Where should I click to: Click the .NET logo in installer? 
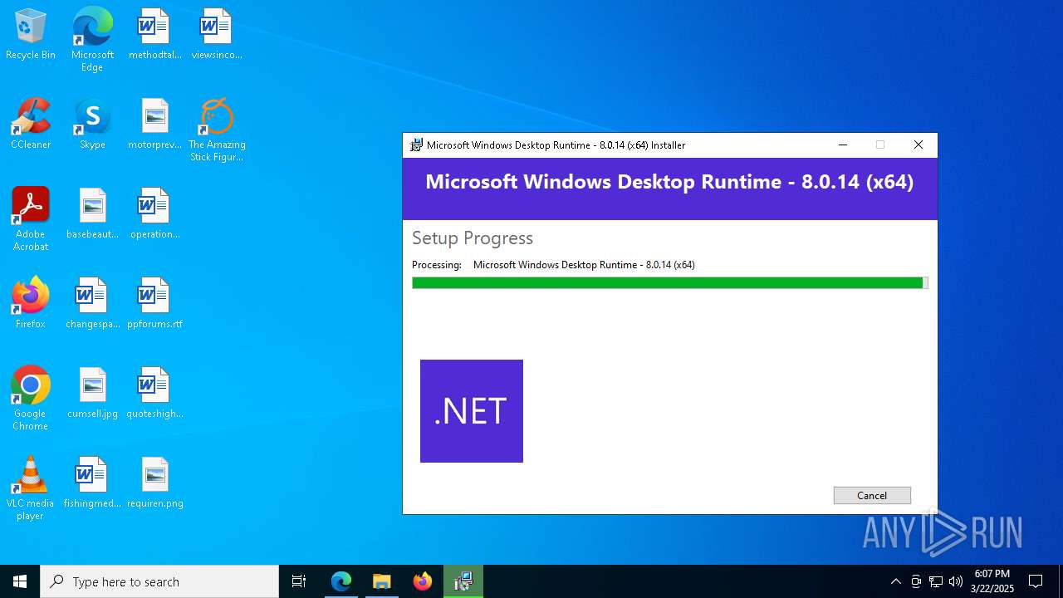coord(472,411)
